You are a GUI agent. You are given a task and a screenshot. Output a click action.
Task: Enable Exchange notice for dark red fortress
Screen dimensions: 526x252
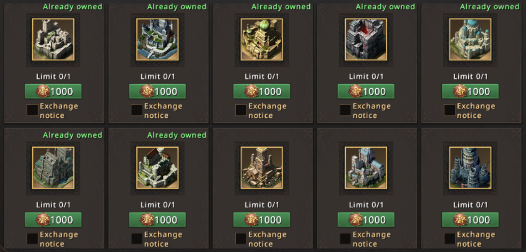[x=345, y=110]
